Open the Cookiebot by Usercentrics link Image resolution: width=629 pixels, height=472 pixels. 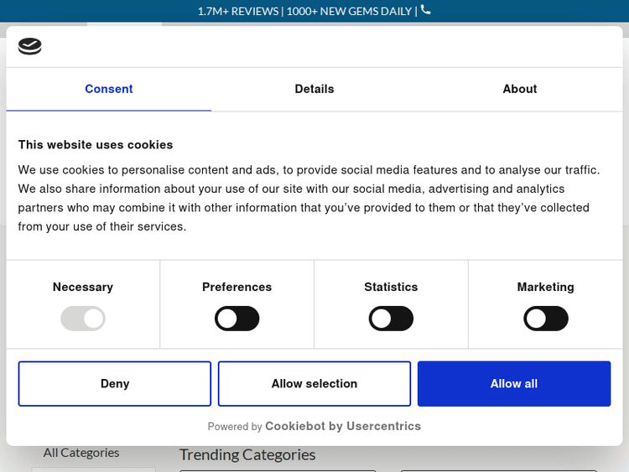343,426
